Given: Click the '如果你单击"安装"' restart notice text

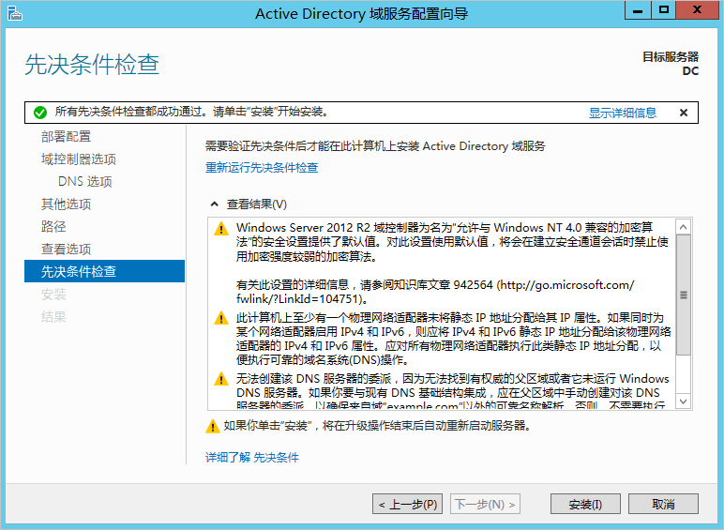Looking at the screenshot, I should click(377, 426).
